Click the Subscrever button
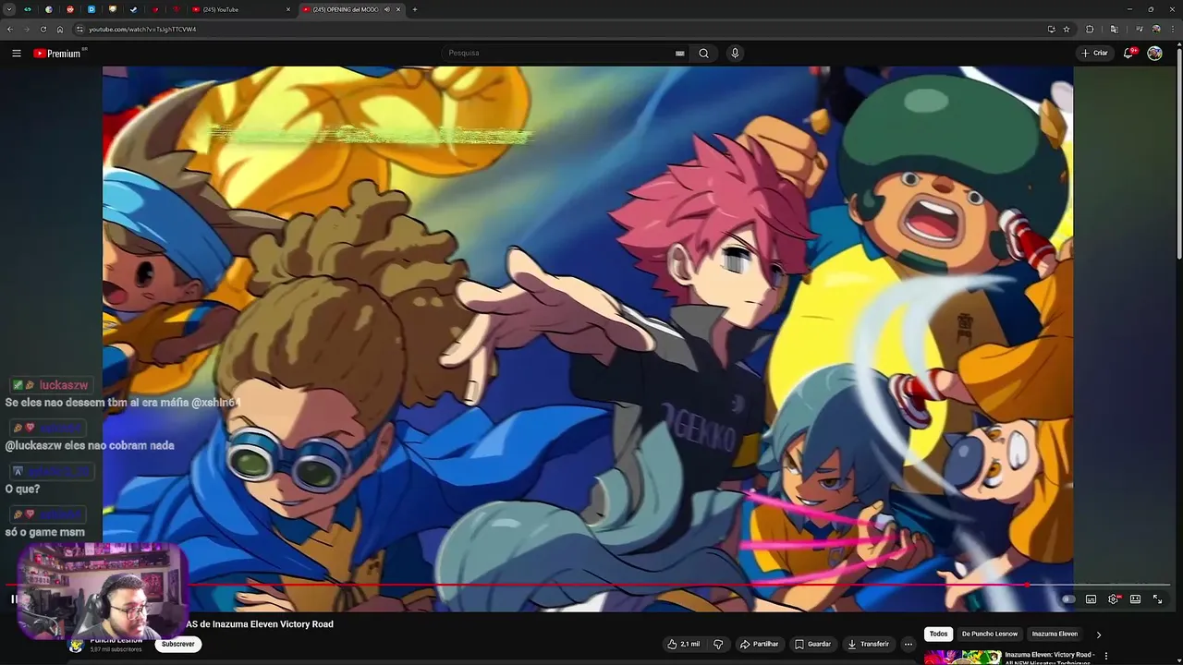The image size is (1183, 665). pos(178,644)
